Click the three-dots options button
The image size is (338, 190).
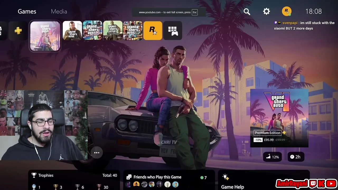[97, 153]
